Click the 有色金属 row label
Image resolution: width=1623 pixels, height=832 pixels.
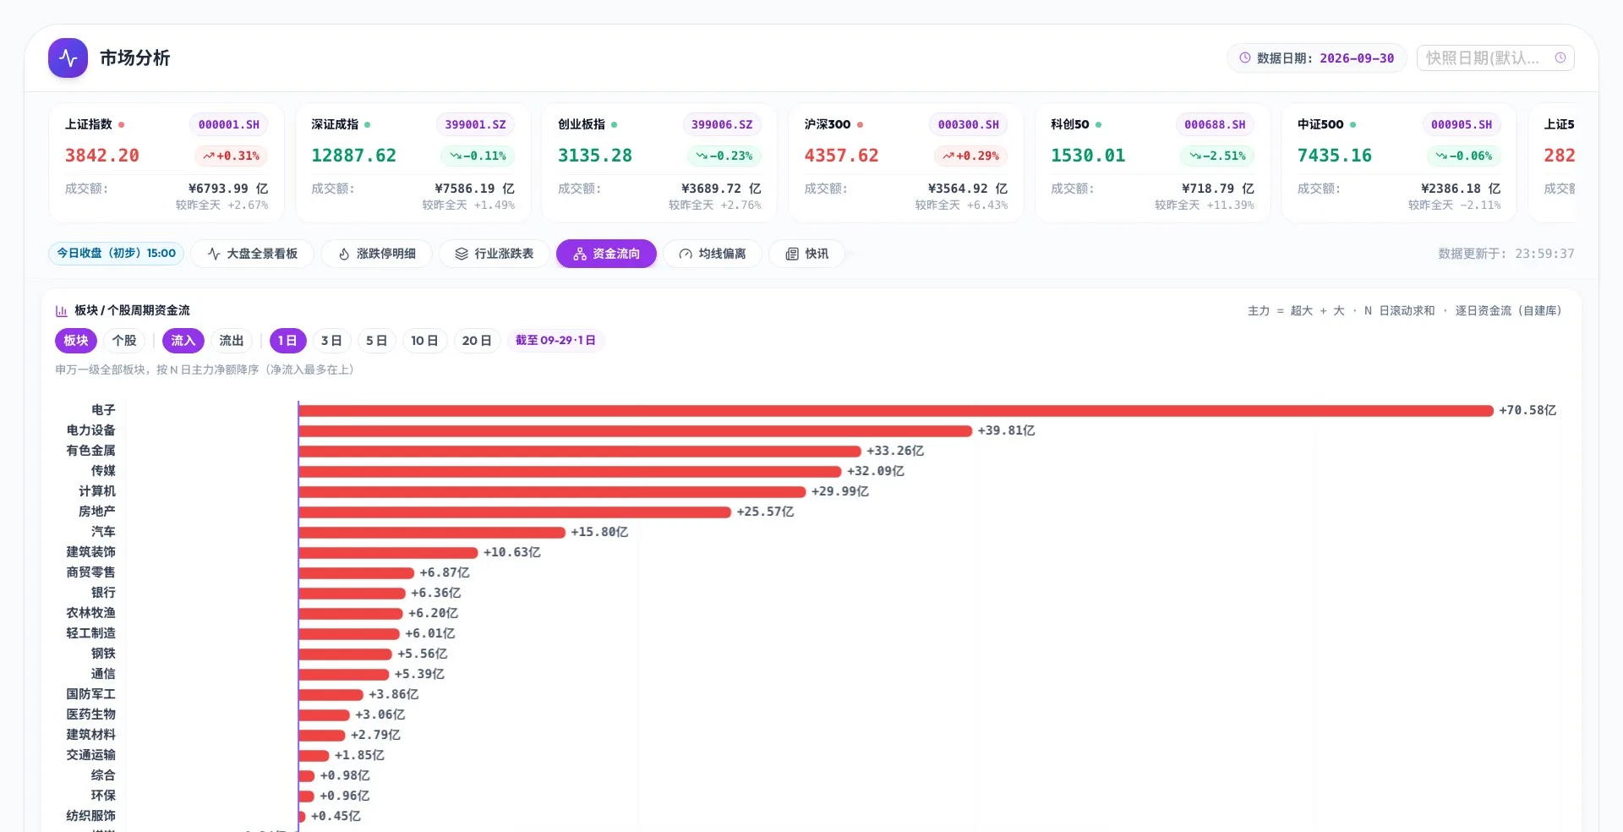tap(90, 451)
